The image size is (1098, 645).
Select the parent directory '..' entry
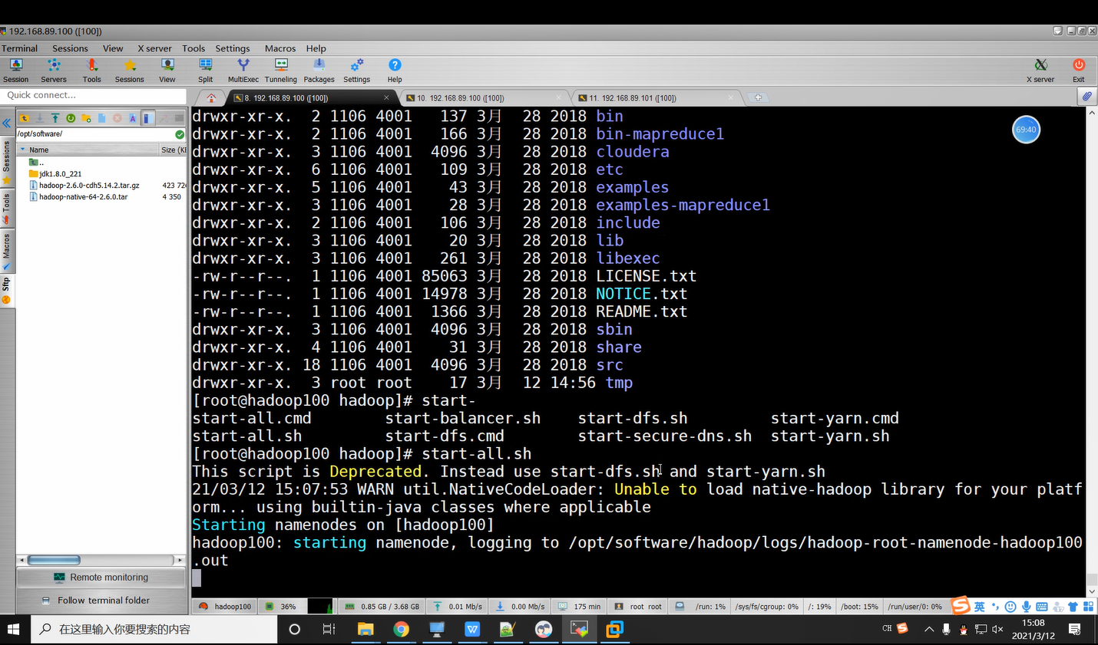[x=36, y=162]
